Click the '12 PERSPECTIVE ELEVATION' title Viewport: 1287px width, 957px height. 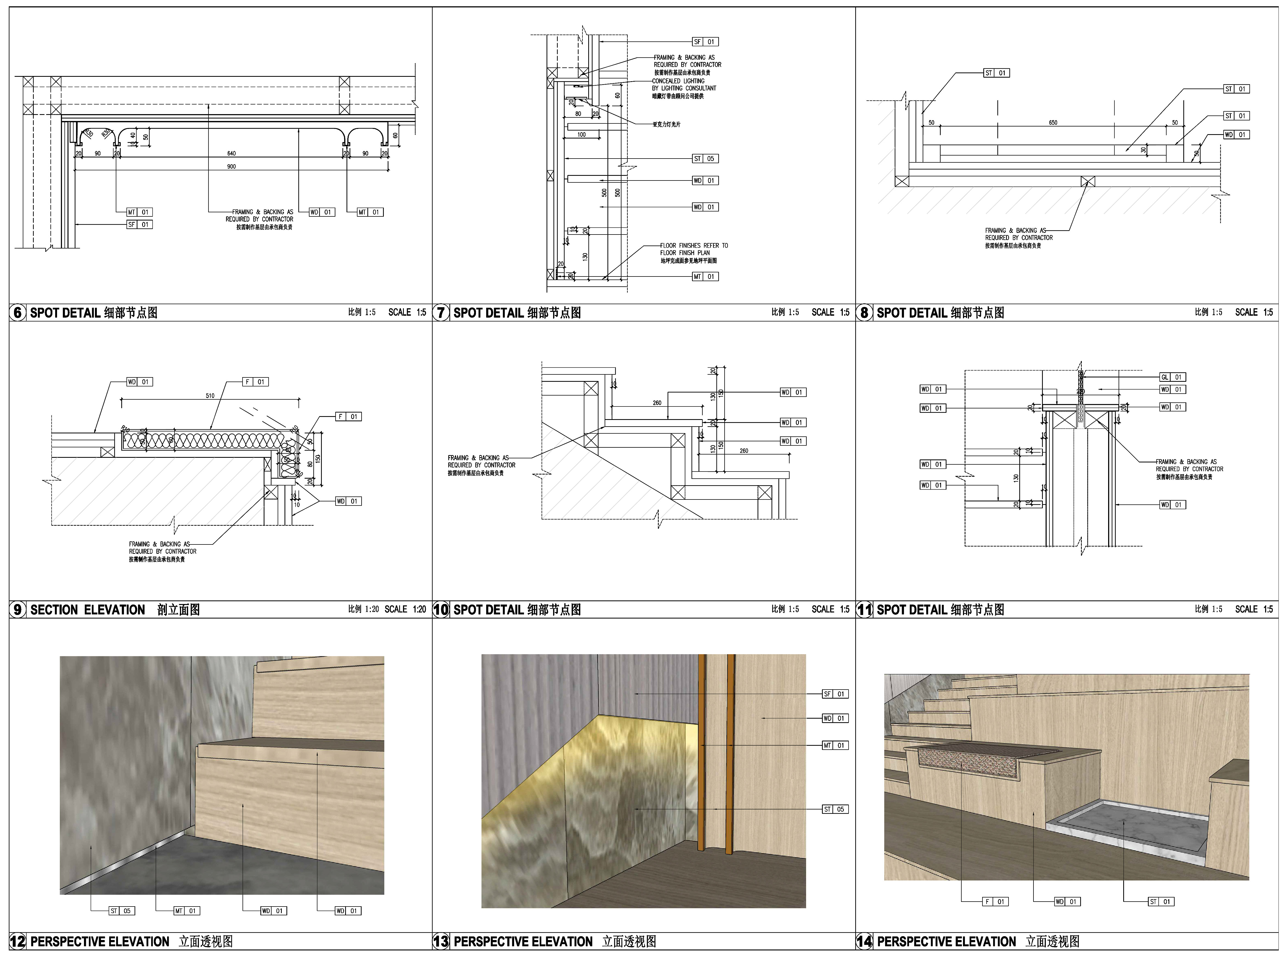122,941
